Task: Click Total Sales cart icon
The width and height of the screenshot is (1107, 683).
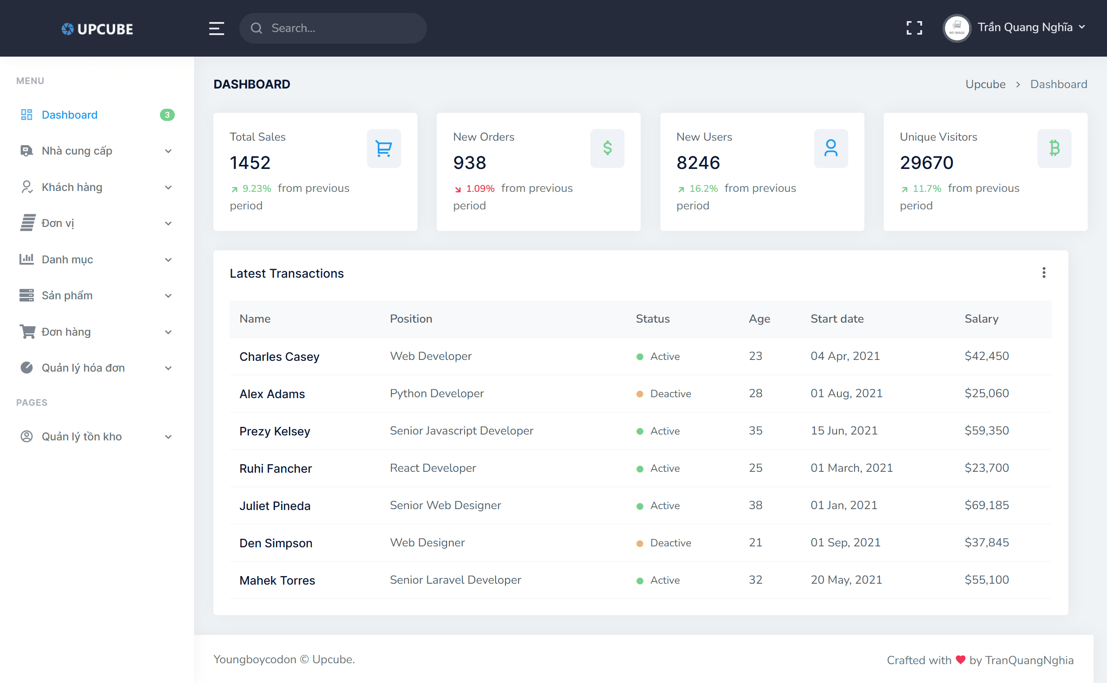Action: click(x=384, y=148)
